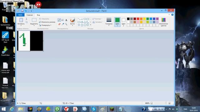Viewport: 200px width, 112px height.
Task: Open the Brushes (Кисти) dropdown arrow
Action: pos(72,26)
